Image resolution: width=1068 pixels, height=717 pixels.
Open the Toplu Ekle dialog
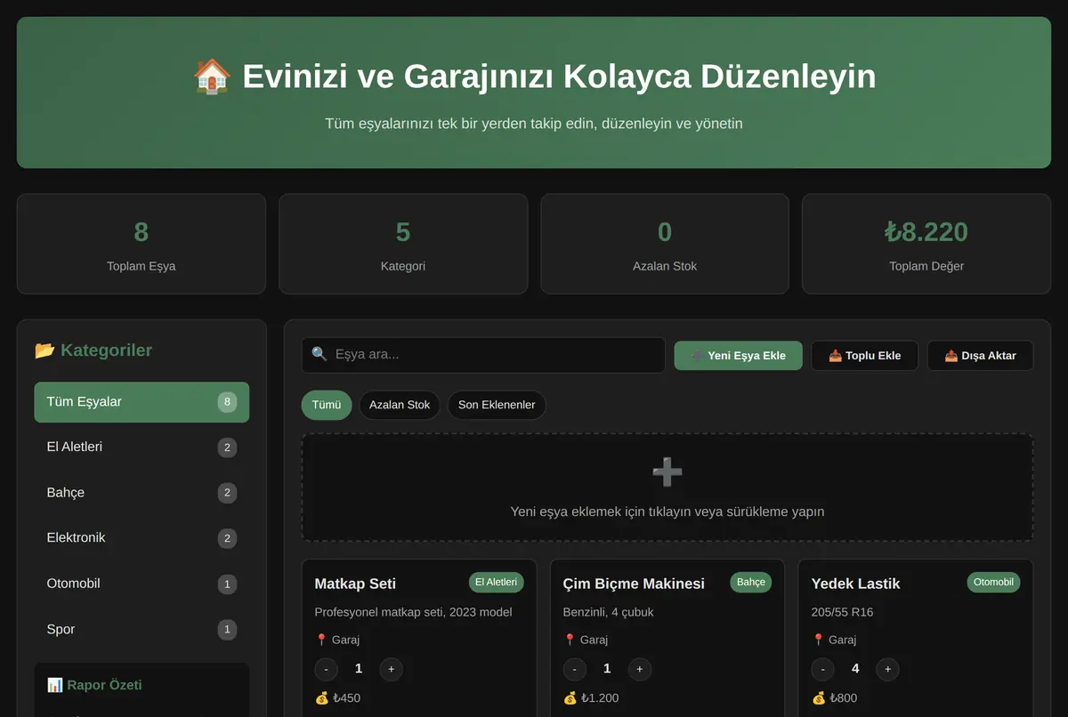click(x=865, y=356)
